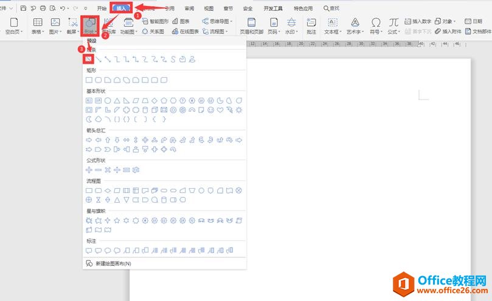This screenshot has width=492, height=301.
Task: Pick the smiley face basic shape
Action: click(211, 110)
